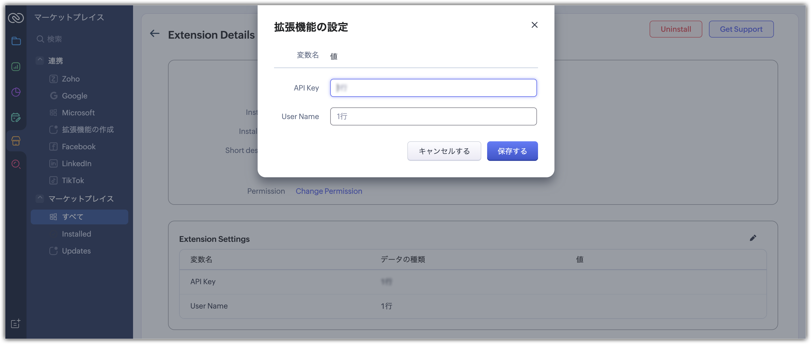
Task: Click the 保存する button
Action: (512, 151)
